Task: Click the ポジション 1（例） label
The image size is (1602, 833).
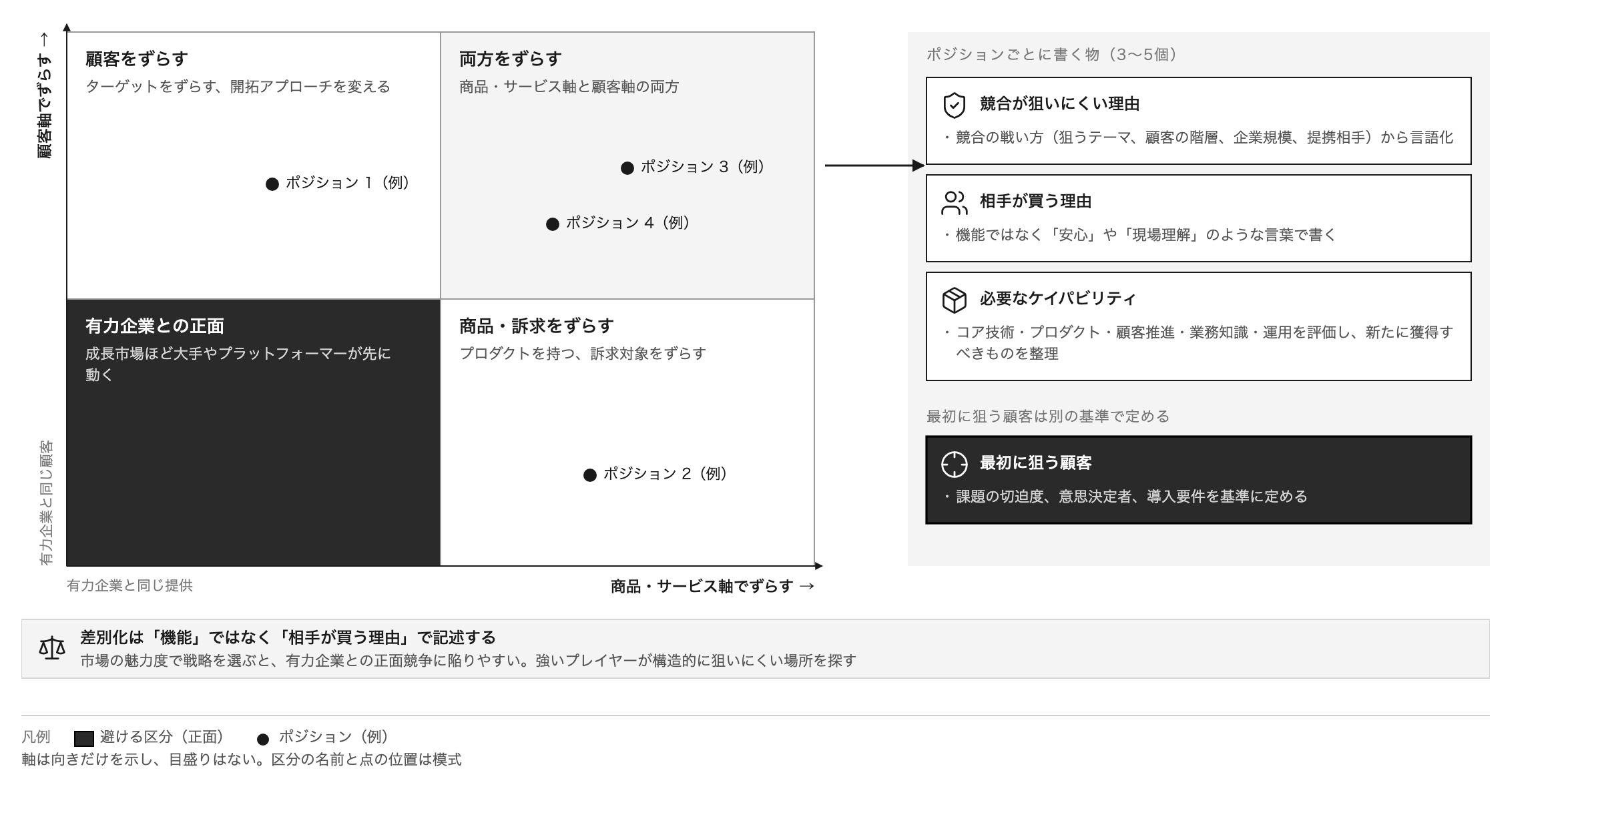Action: pyautogui.click(x=348, y=183)
